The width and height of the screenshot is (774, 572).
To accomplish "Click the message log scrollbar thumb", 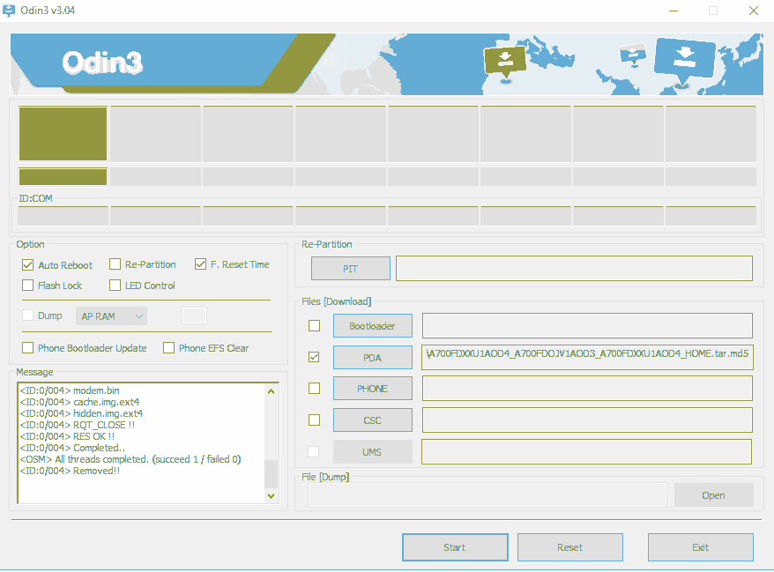I will [271, 474].
